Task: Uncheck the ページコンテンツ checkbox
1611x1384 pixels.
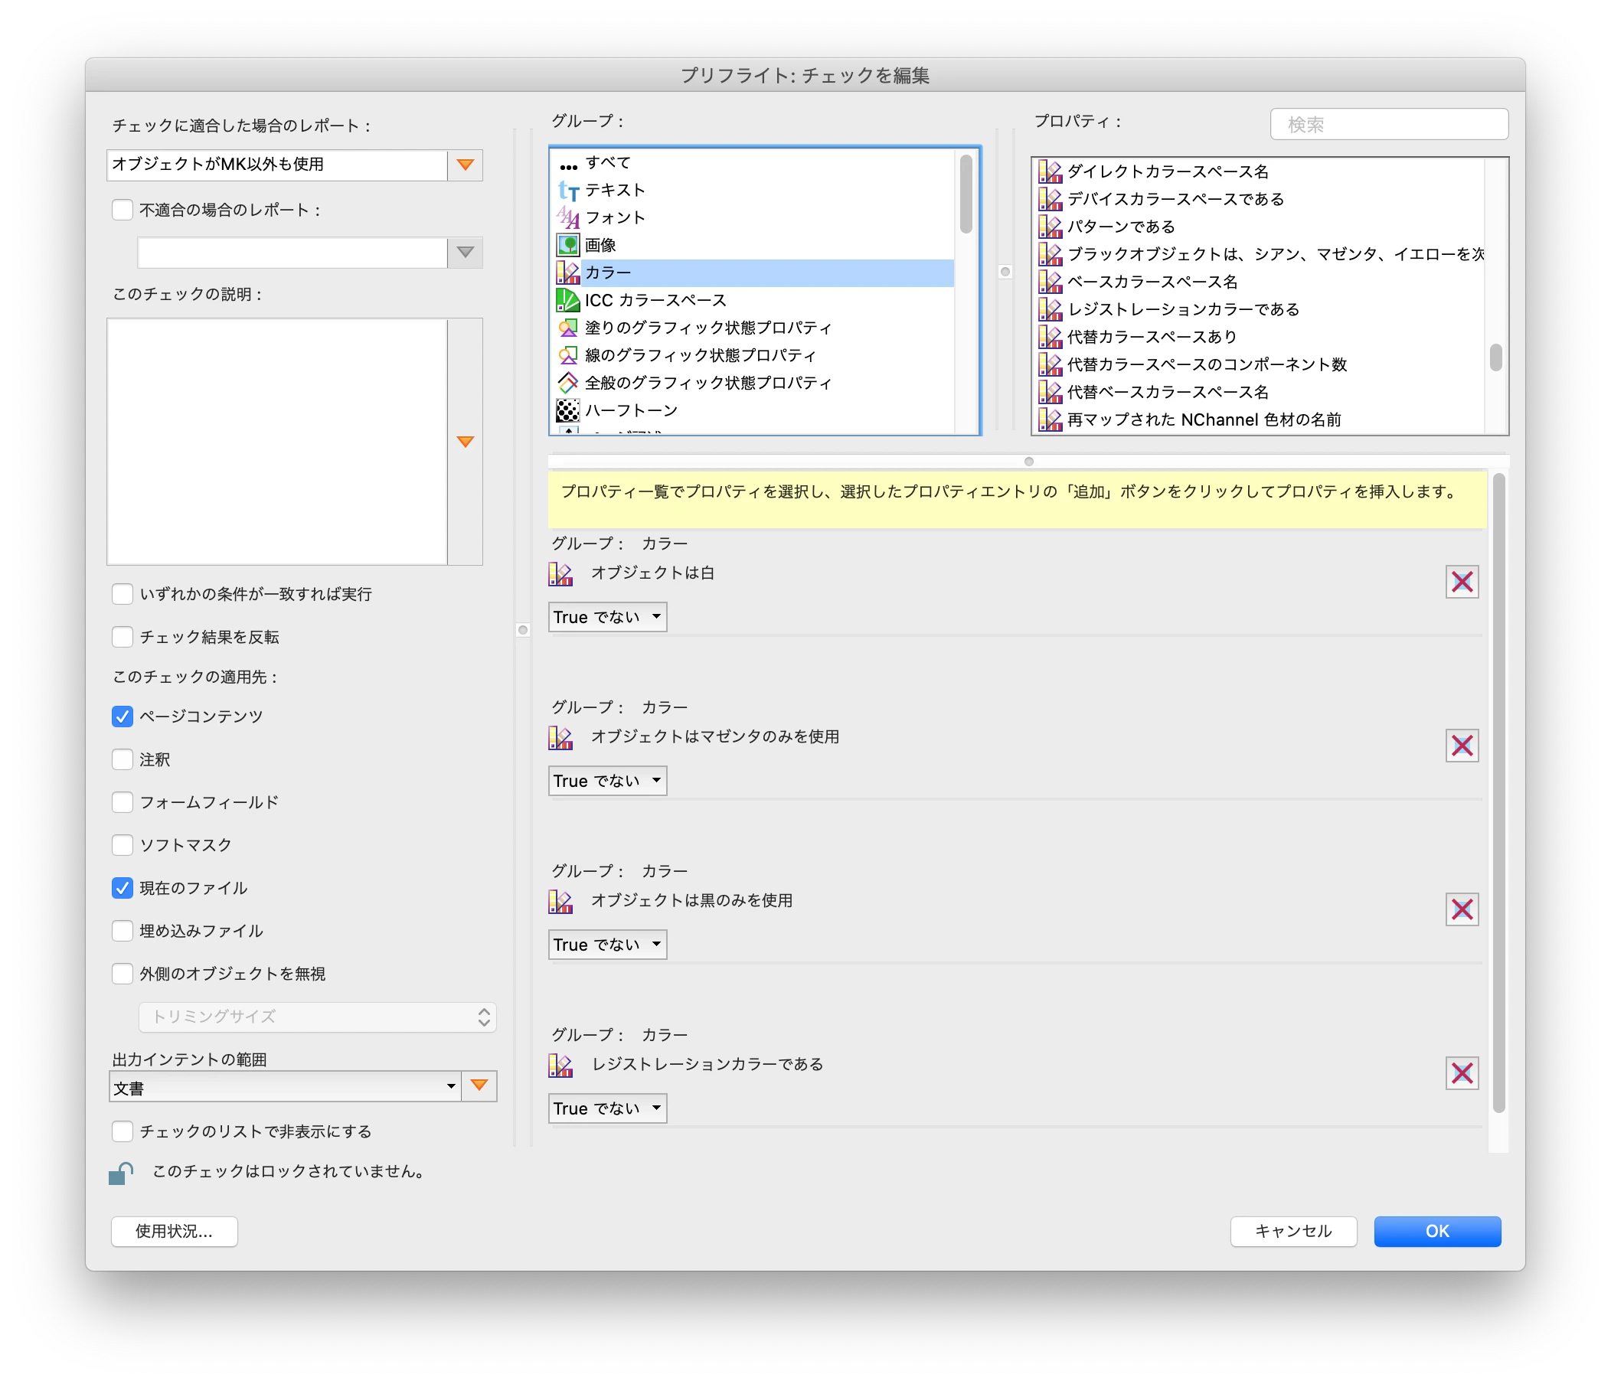Action: click(123, 716)
